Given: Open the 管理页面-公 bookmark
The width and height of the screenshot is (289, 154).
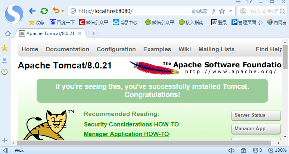Looking at the screenshot, I should coord(247,22).
